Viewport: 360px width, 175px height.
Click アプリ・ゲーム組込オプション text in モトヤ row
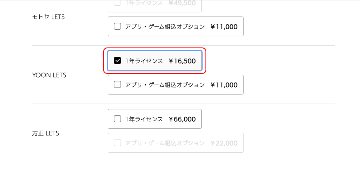(x=165, y=27)
